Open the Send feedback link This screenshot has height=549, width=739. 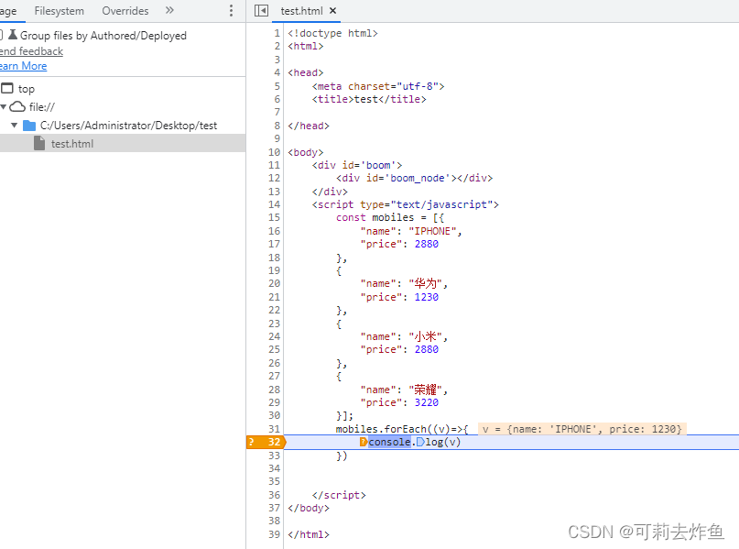31,51
